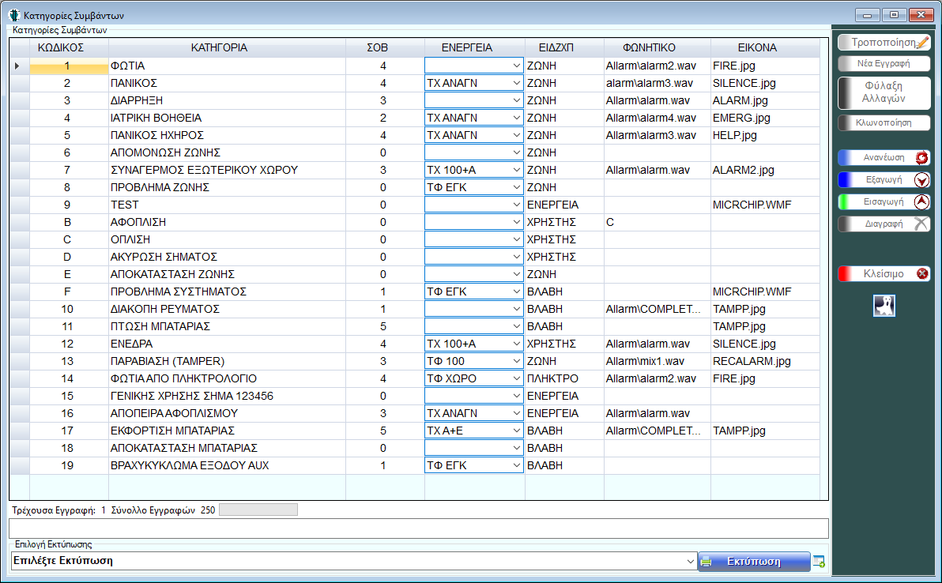This screenshot has width=942, height=583.
Task: Import records using Εισαγωγή
Action: pyautogui.click(x=884, y=202)
